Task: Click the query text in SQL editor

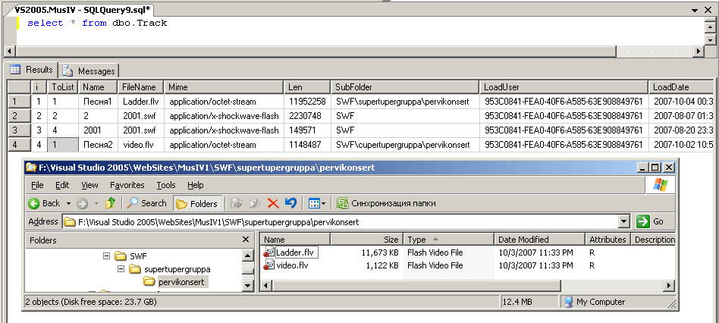Action: (97, 23)
